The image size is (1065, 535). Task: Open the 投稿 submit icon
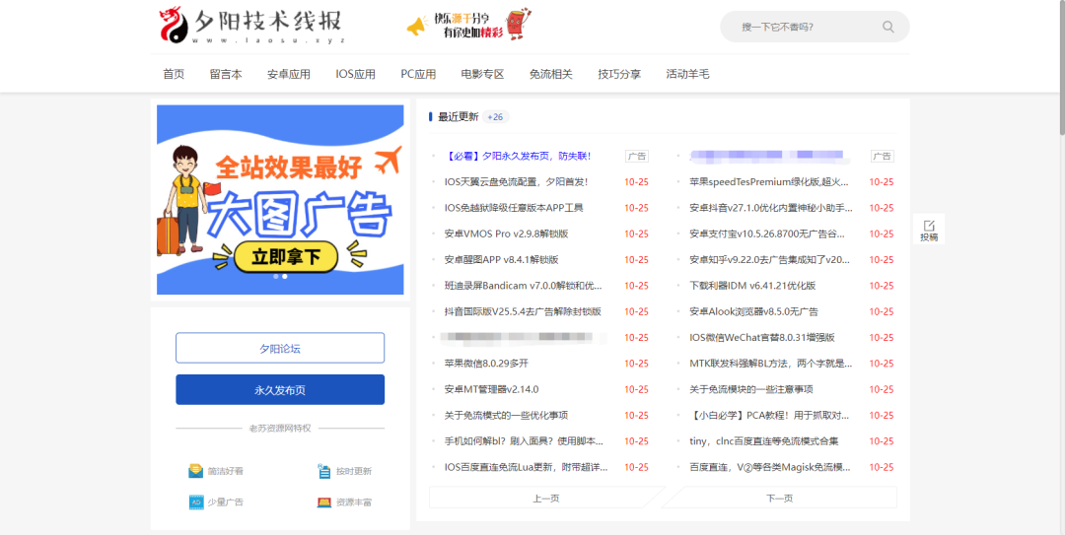coord(929,231)
